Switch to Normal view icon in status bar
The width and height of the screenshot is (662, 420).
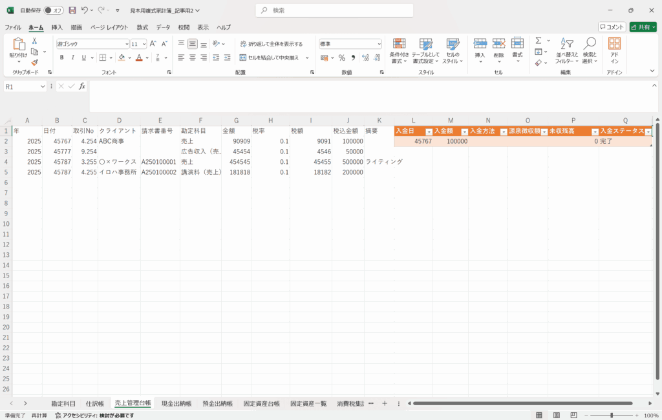539,415
